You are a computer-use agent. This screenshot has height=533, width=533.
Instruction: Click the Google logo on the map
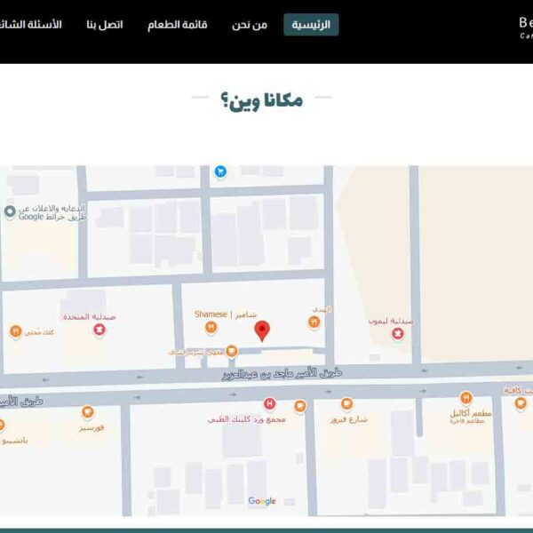(x=262, y=501)
